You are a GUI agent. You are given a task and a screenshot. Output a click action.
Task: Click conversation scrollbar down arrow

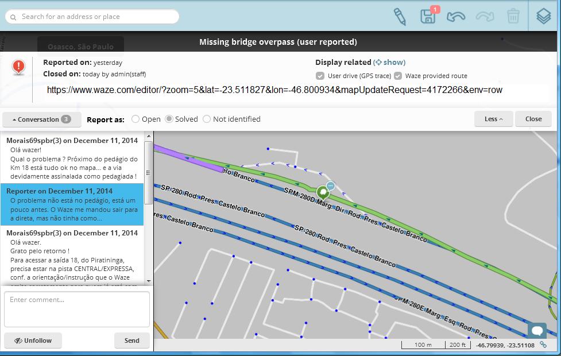[149, 281]
